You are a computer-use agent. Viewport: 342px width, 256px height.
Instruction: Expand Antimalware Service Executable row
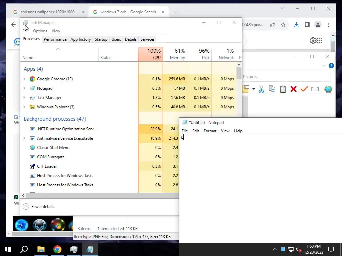coord(24,138)
